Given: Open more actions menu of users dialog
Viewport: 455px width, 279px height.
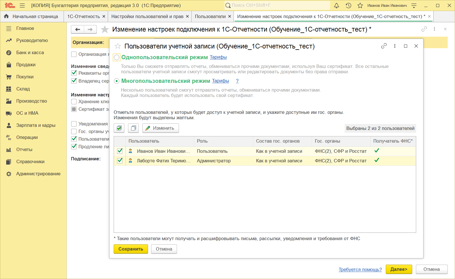Looking at the screenshot, I should pos(395,46).
